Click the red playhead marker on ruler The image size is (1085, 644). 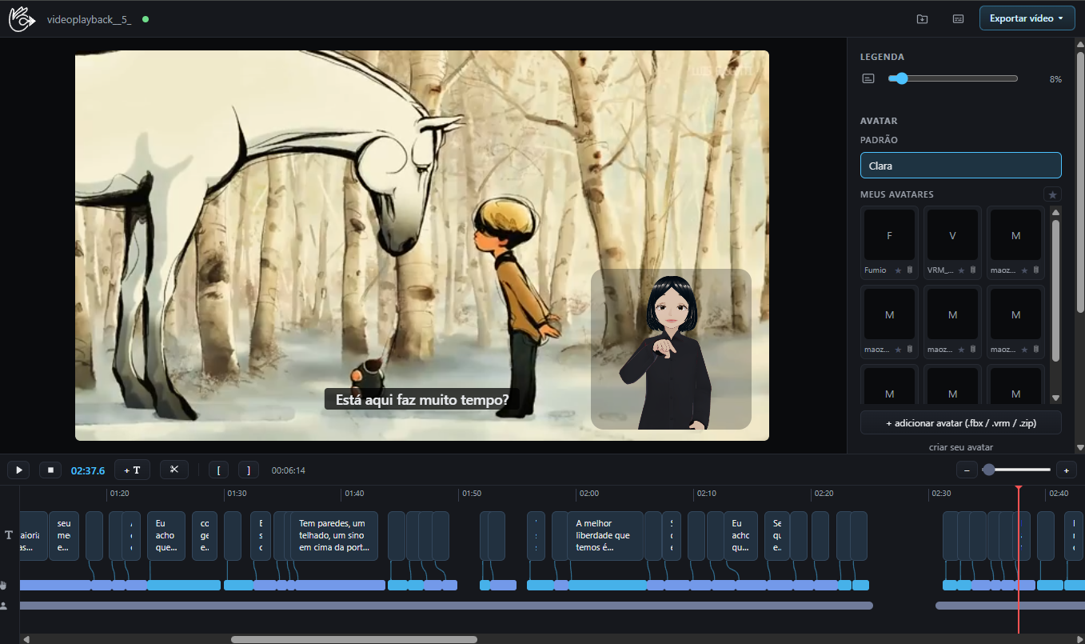[x=1018, y=488]
